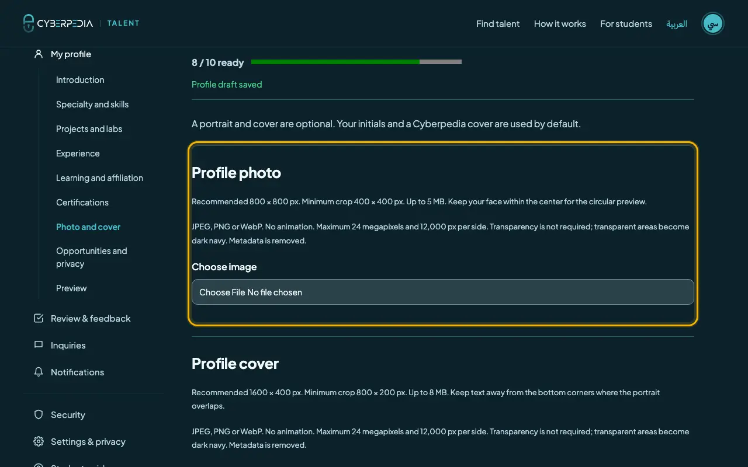Click the Notifications bell icon
Image resolution: width=748 pixels, height=467 pixels.
(39, 372)
